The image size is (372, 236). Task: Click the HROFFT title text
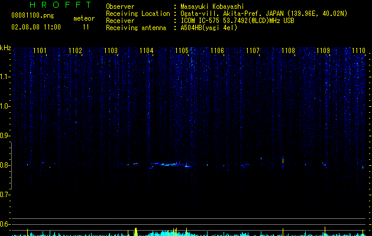(60, 5)
